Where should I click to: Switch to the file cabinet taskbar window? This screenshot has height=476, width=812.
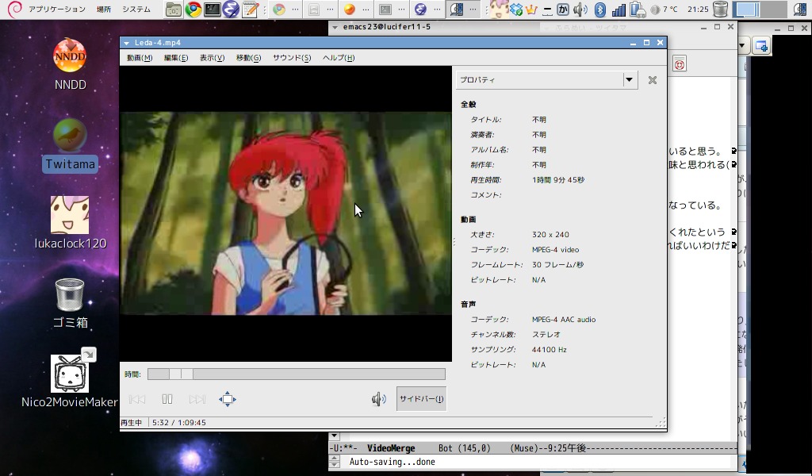pyautogui.click(x=321, y=10)
